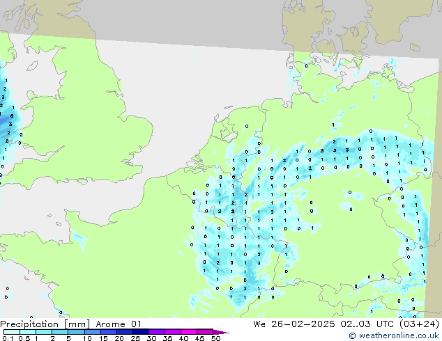Choose the 10–15 mm legend swatch
The width and height of the screenshot is (442, 341).
pyautogui.click(x=92, y=332)
